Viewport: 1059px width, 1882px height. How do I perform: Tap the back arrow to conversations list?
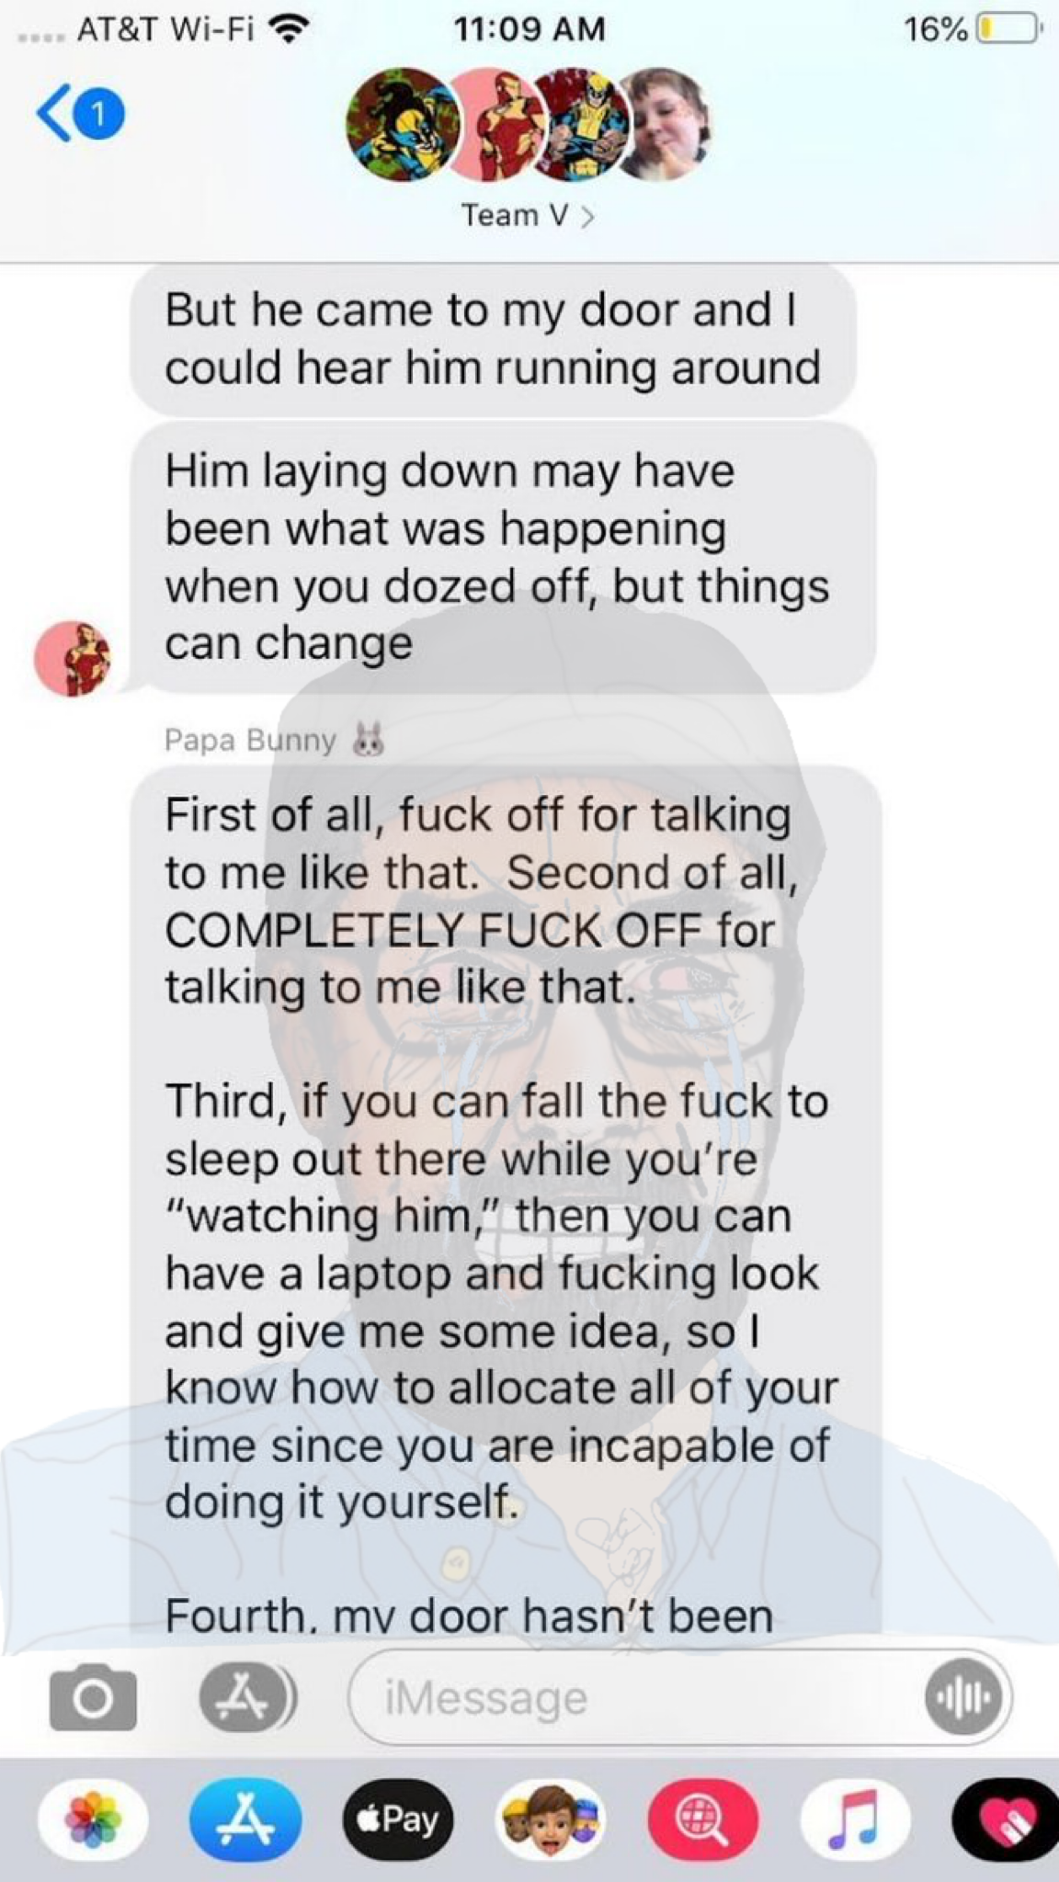point(53,114)
